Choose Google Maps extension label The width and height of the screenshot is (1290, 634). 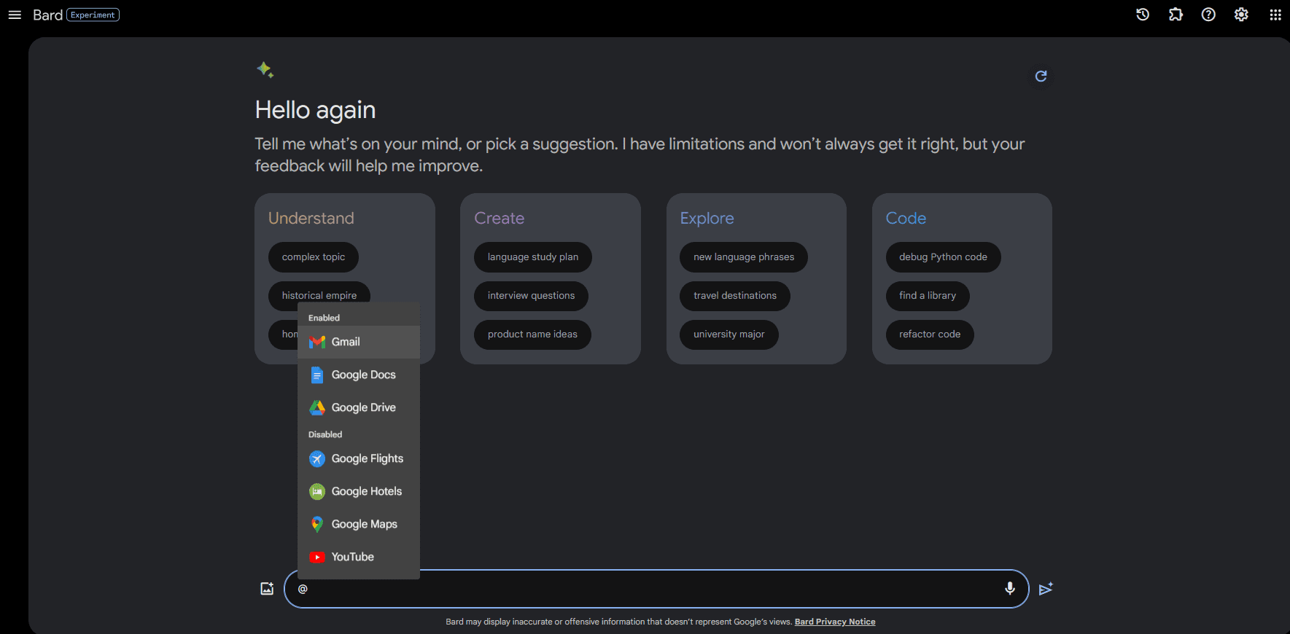click(365, 524)
